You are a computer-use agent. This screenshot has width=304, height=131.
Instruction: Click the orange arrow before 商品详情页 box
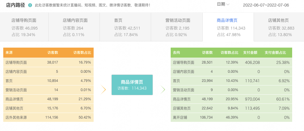click(x=103, y=90)
